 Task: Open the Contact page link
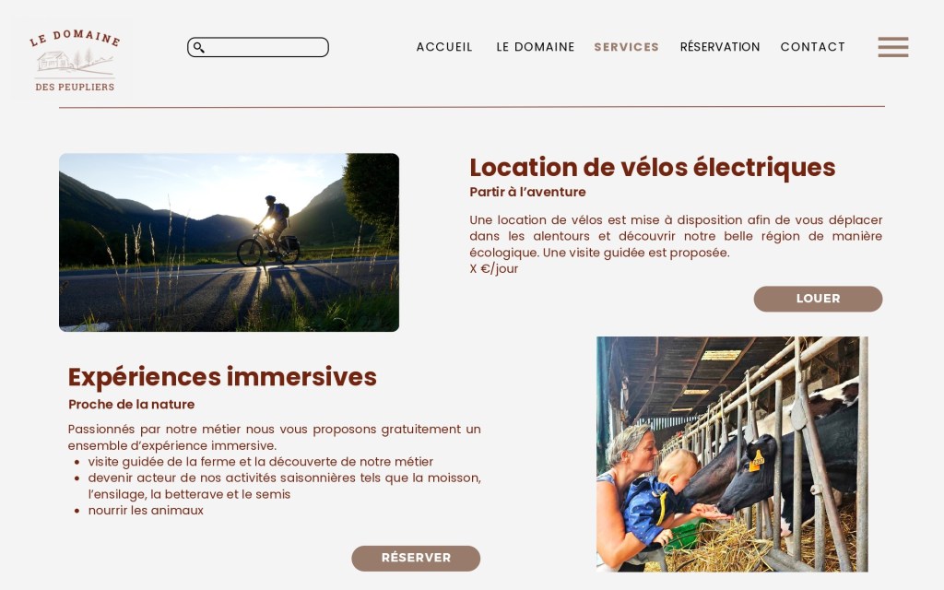click(x=813, y=47)
